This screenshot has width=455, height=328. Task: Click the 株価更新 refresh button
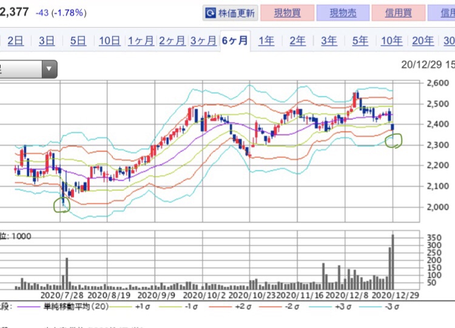point(231,13)
